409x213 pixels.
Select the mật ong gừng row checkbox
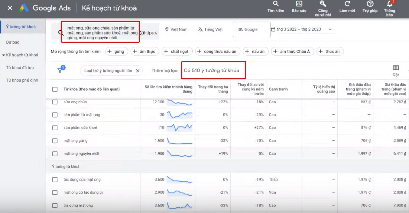click(55, 141)
